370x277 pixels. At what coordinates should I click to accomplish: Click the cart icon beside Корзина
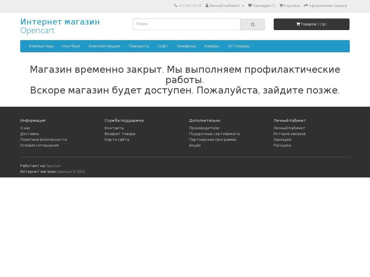tap(281, 6)
